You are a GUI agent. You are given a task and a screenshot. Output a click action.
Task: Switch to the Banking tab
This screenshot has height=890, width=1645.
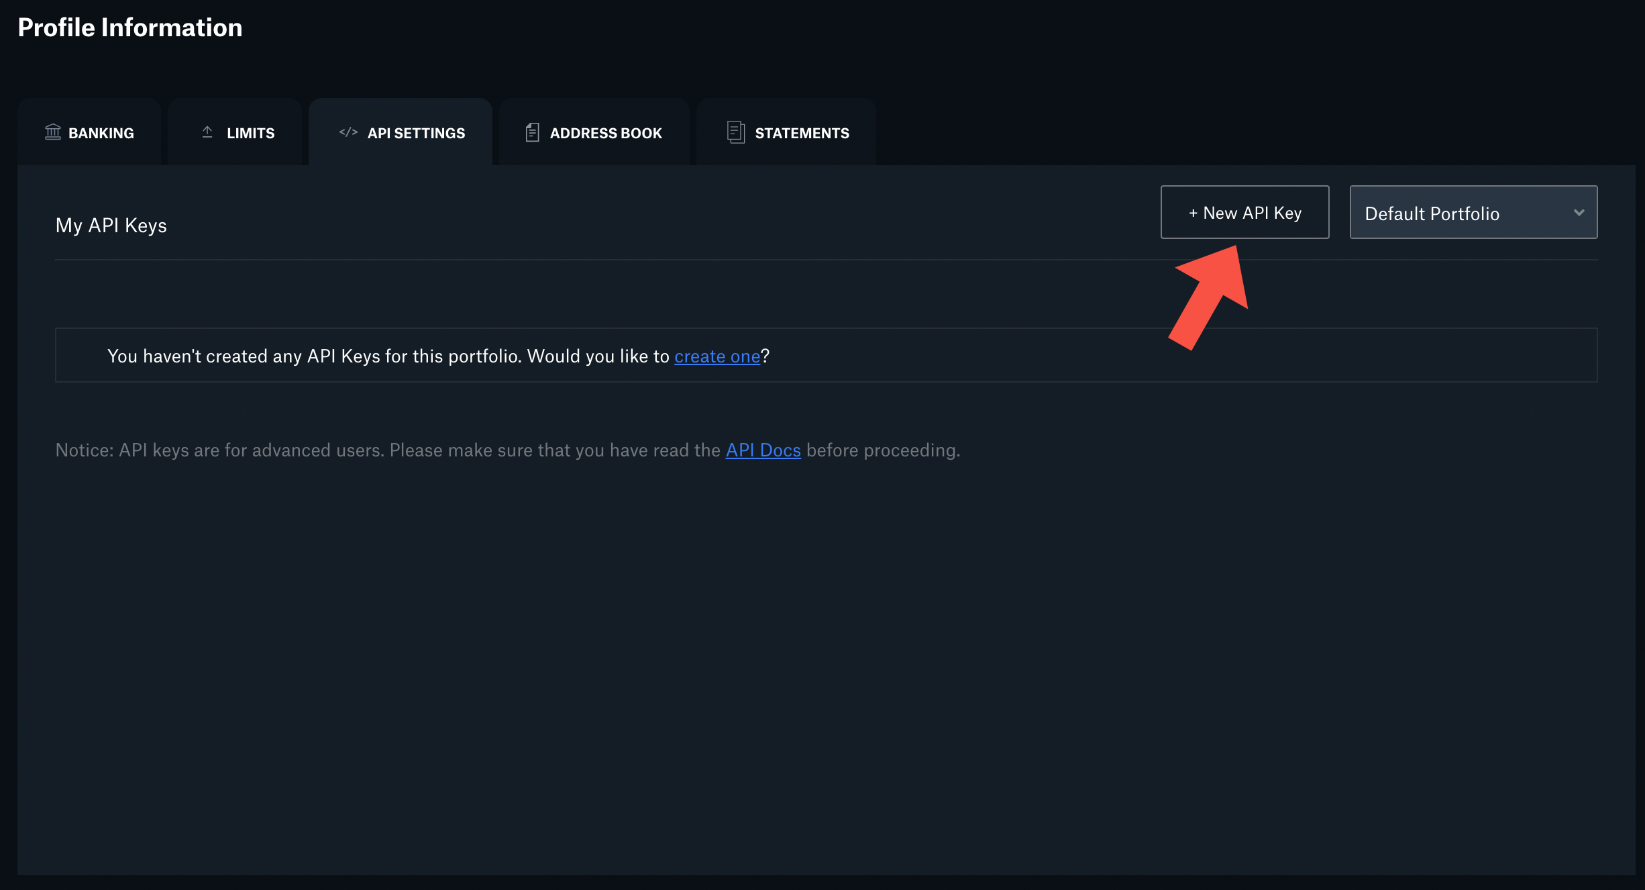[x=89, y=132]
